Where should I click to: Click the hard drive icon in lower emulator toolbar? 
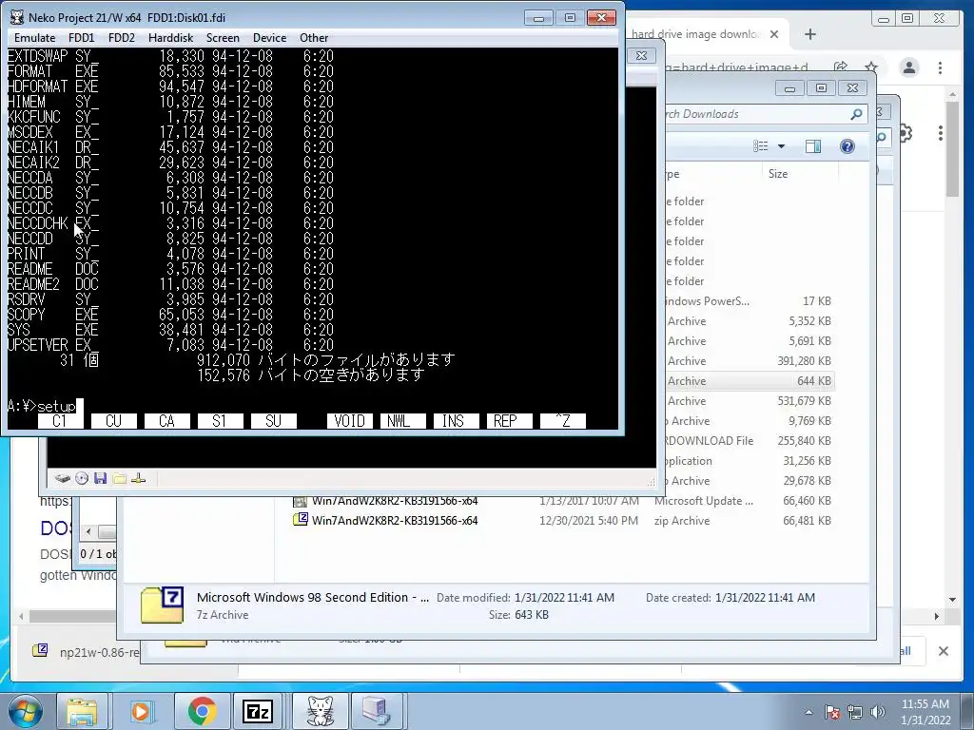click(62, 478)
